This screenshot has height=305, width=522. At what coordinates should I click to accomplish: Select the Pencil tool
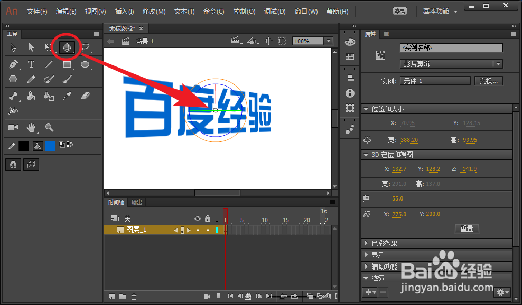click(x=31, y=79)
